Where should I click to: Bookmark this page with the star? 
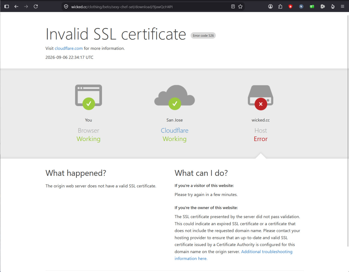240,7
